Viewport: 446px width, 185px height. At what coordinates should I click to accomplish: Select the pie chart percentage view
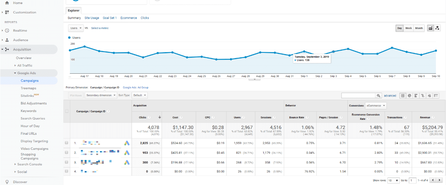pos(409,96)
